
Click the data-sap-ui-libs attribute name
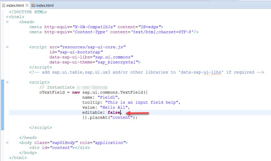point(70,57)
